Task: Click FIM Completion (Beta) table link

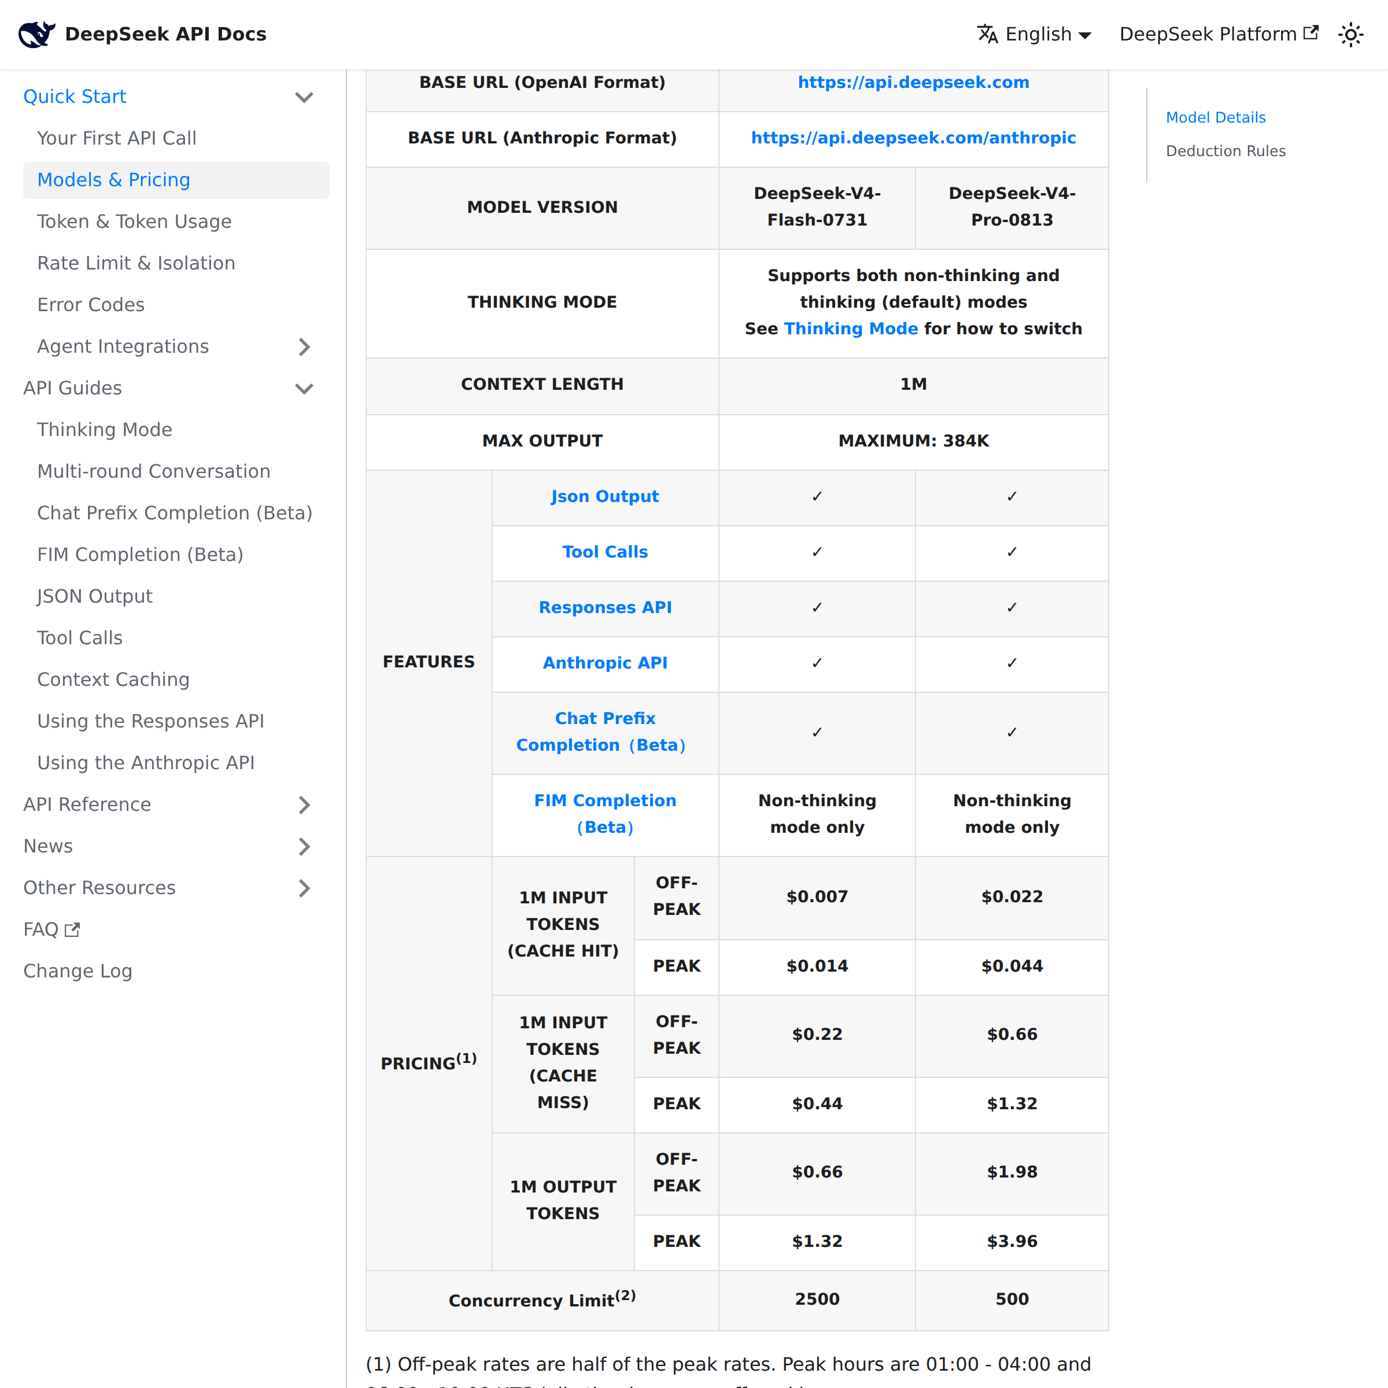Action: 605,814
